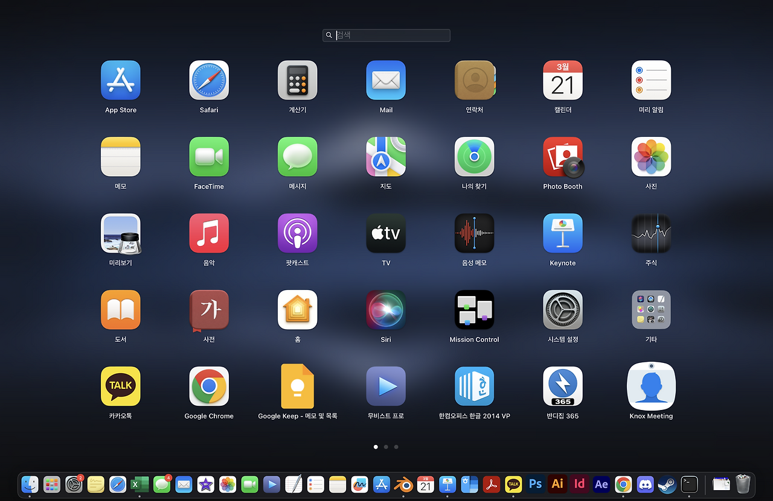Open Mission Control

(475, 310)
